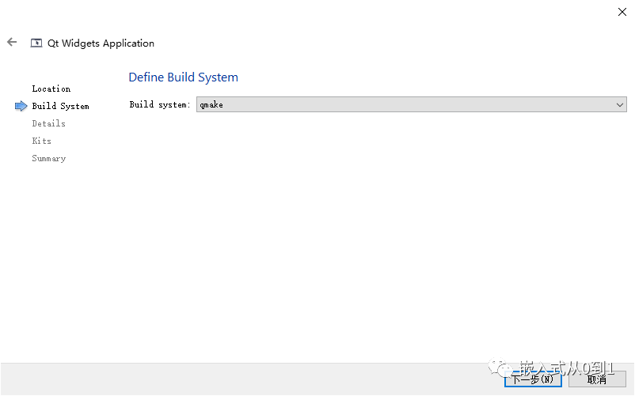Click the blue arrow current-step indicator
Viewport: 635px width, 396px height.
(21, 106)
